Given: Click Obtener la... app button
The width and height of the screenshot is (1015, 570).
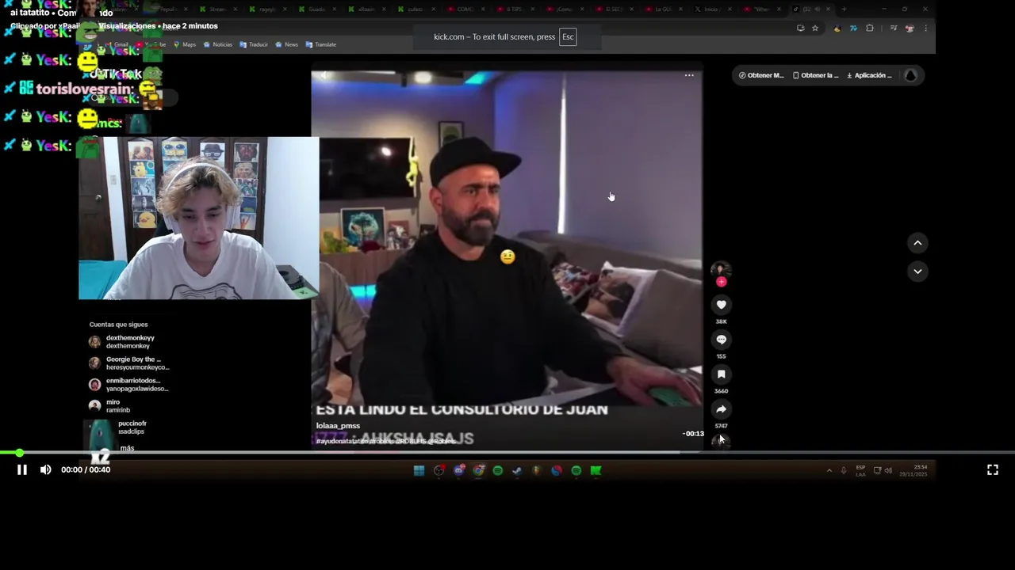Looking at the screenshot, I should [815, 75].
